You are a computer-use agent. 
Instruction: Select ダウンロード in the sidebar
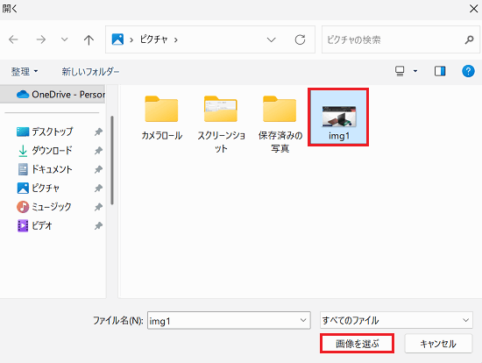[52, 151]
